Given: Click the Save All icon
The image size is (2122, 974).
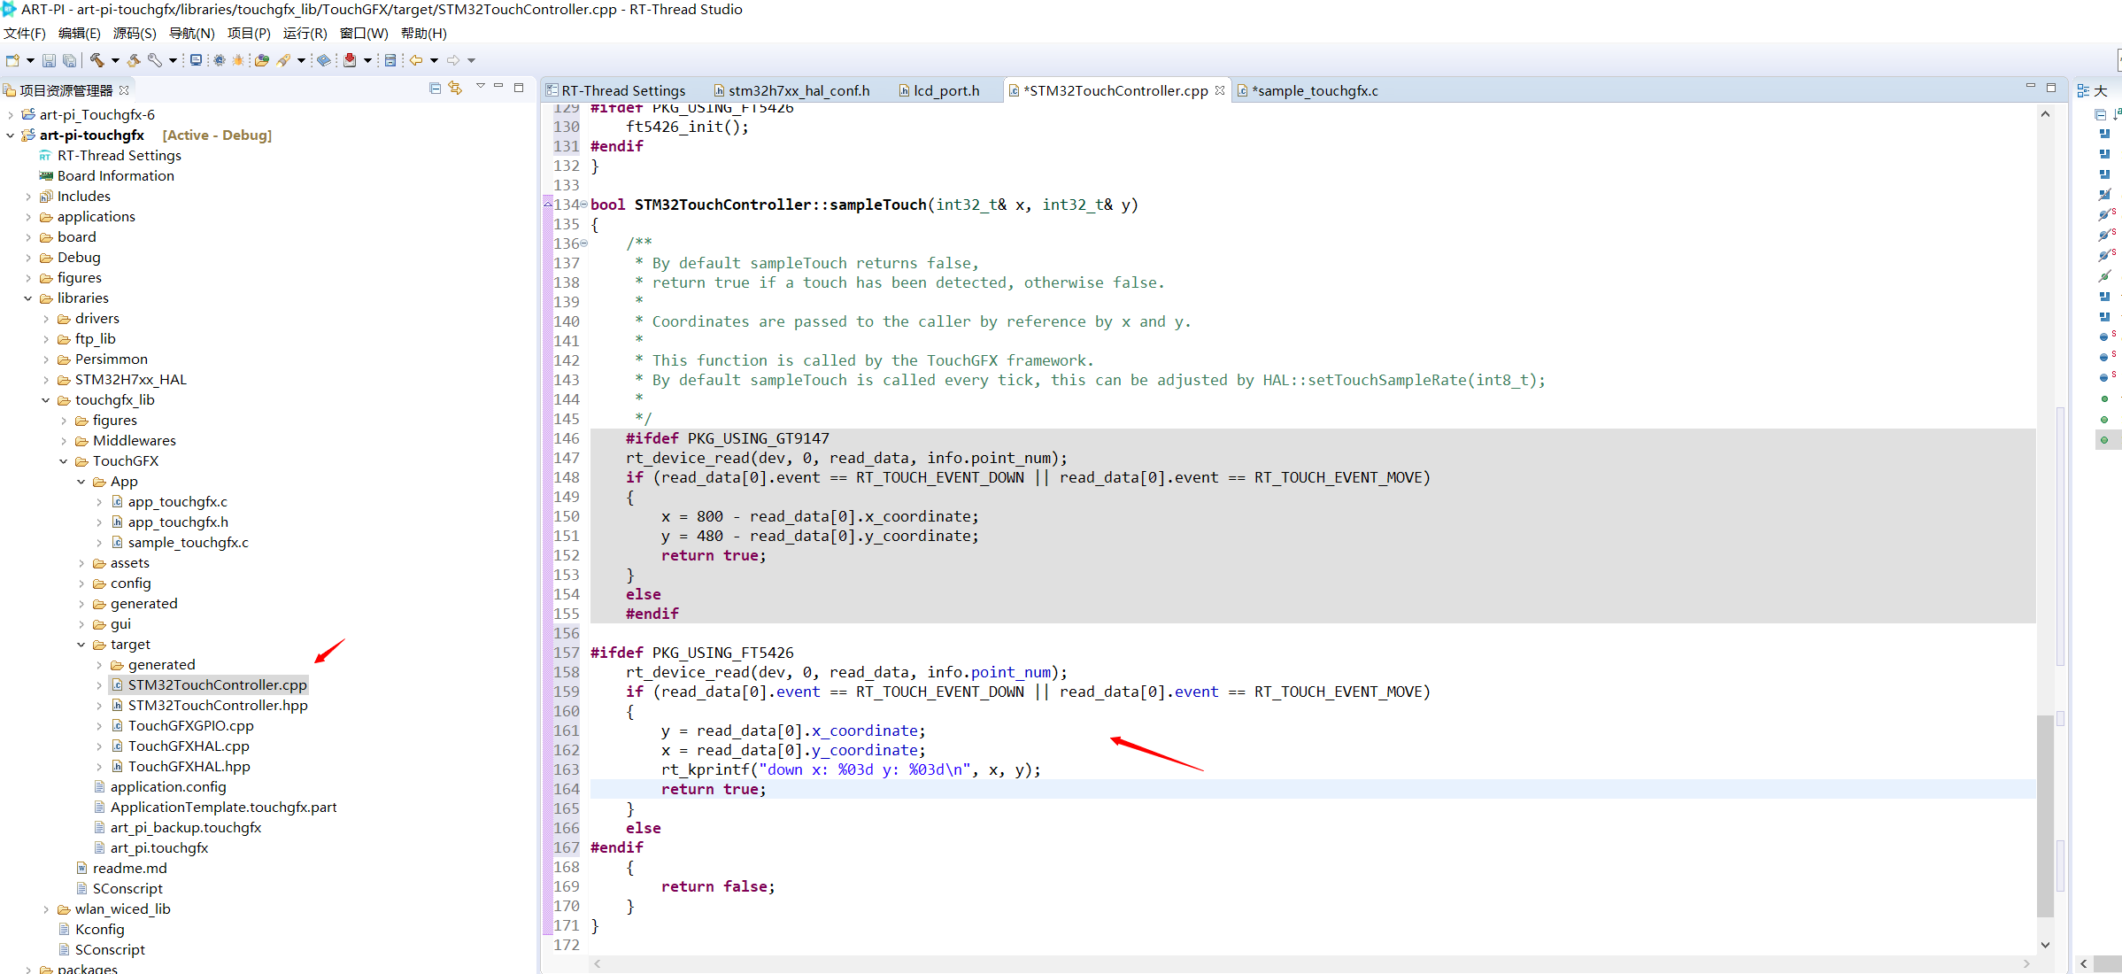Looking at the screenshot, I should coord(69,60).
